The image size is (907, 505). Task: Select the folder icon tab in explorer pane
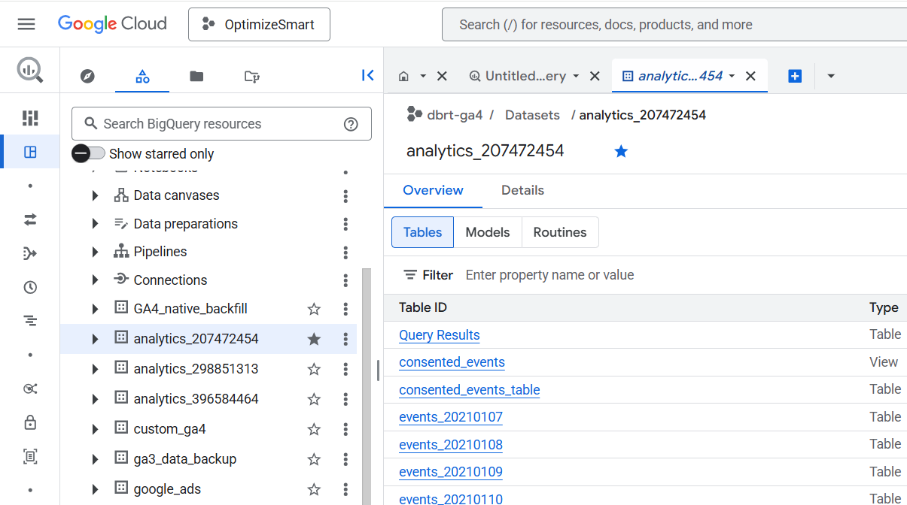tap(196, 76)
